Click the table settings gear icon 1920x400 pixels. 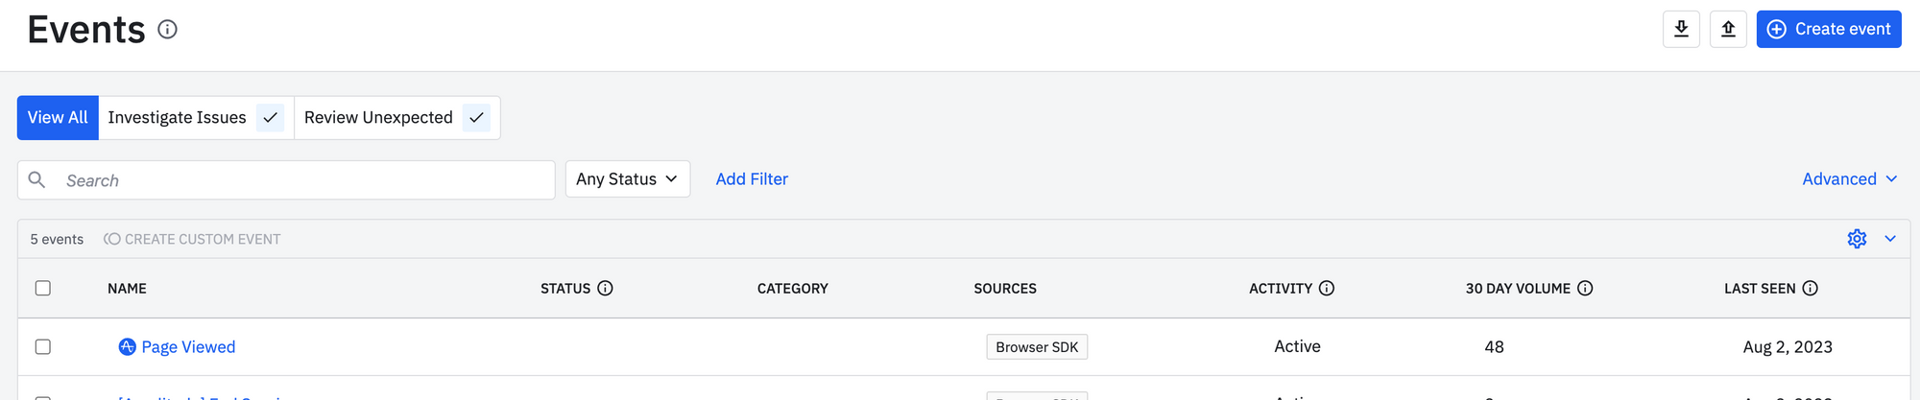point(1857,239)
